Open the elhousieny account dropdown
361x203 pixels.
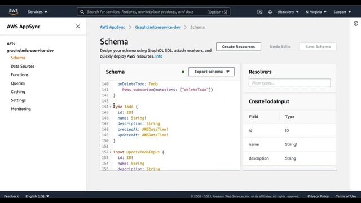pos(288,12)
